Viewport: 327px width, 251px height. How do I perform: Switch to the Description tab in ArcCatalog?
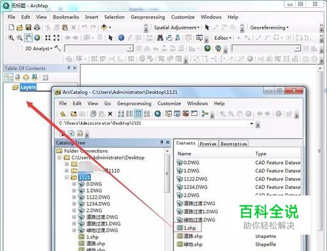point(233,144)
